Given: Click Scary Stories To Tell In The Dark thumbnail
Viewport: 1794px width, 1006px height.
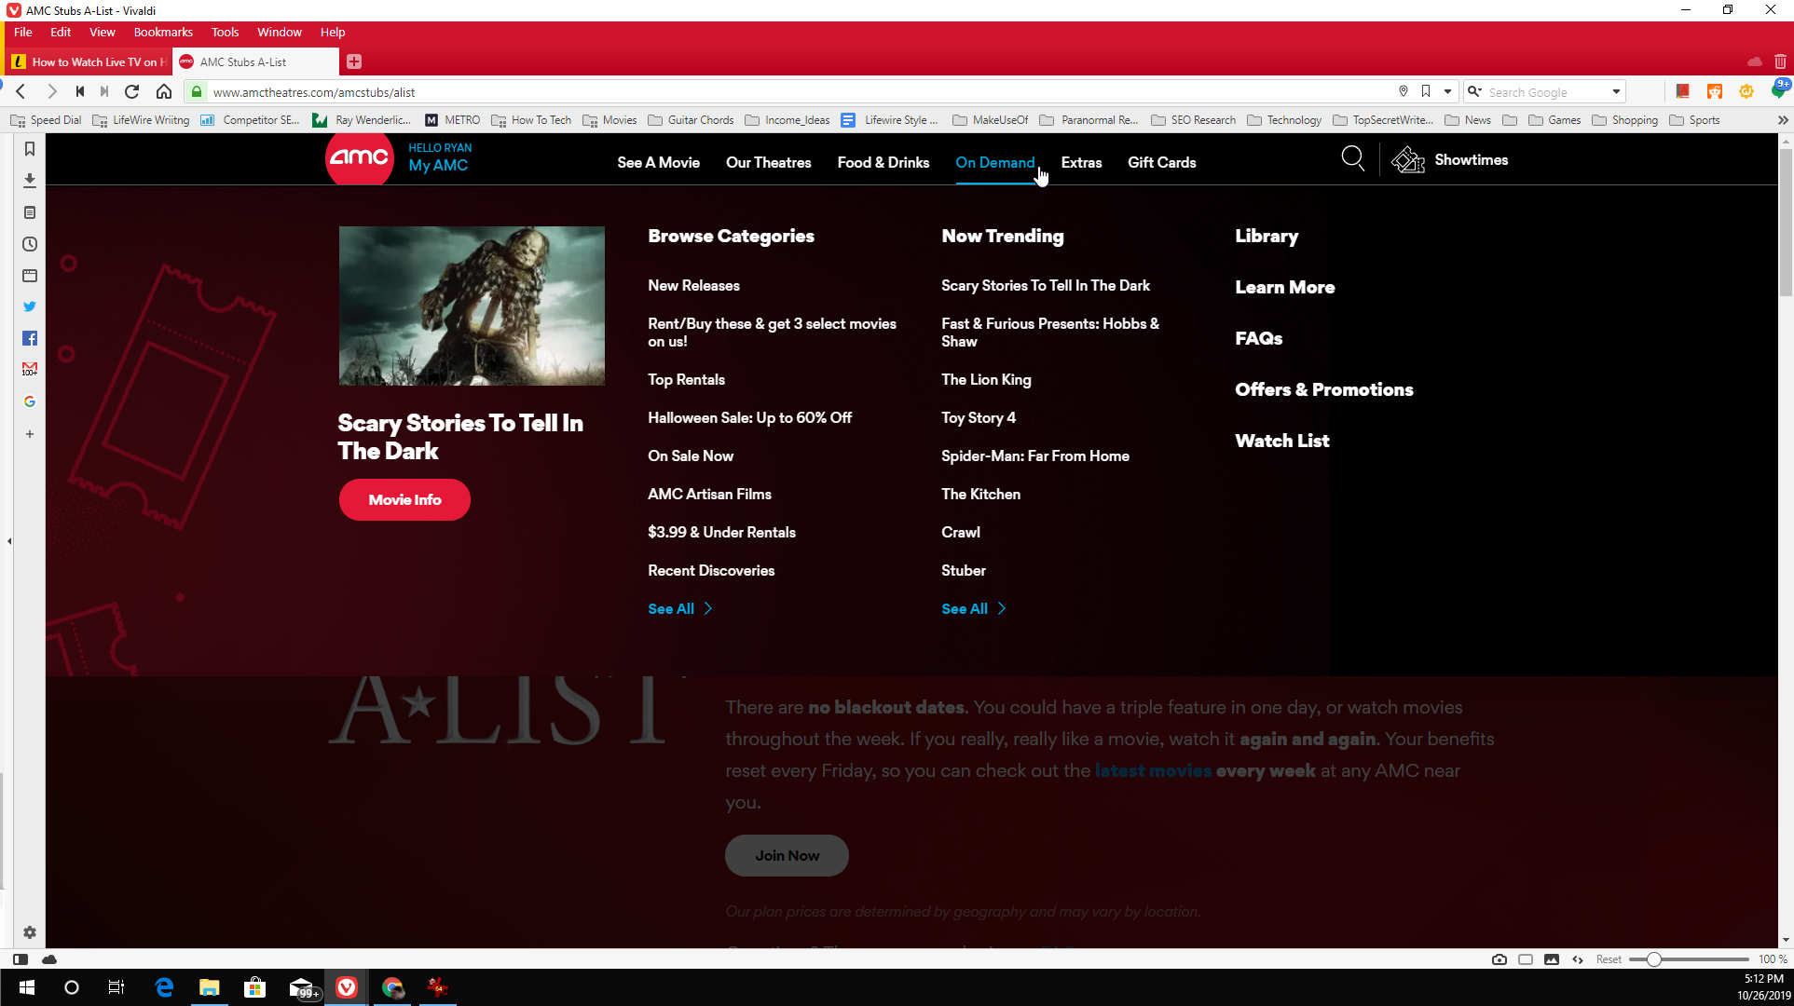Looking at the screenshot, I should tap(472, 306).
